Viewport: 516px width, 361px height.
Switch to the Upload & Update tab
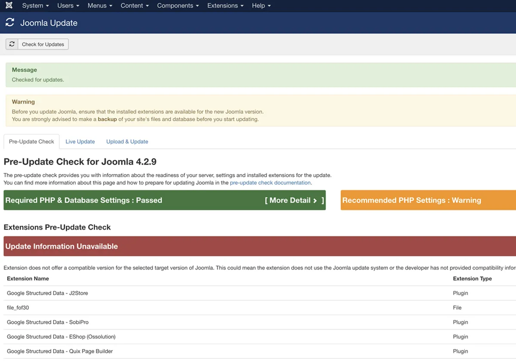[x=126, y=141]
